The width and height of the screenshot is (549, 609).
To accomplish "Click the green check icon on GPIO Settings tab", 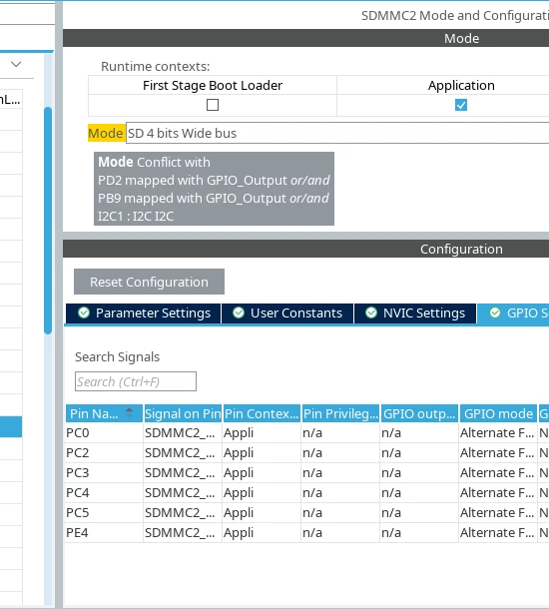I will pyautogui.click(x=495, y=312).
